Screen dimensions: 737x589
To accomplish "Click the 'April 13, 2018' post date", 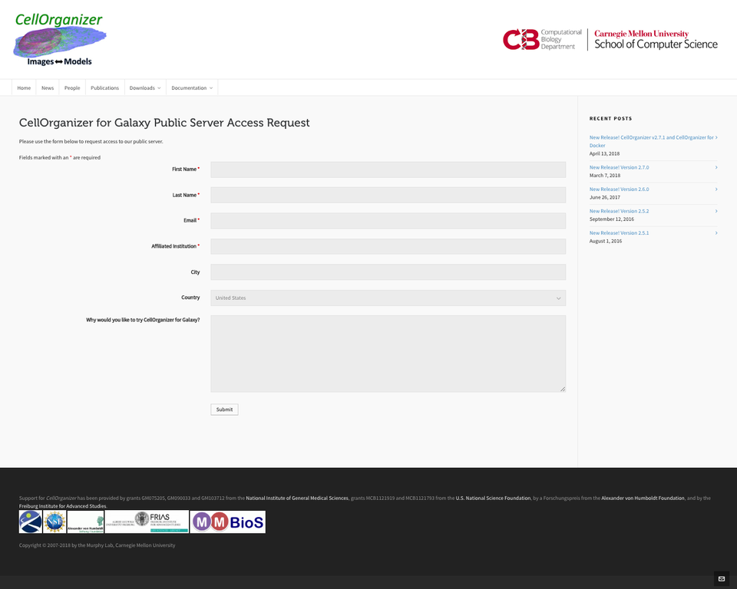I will pyautogui.click(x=604, y=153).
